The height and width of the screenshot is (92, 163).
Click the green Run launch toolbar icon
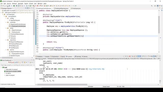tap(30, 6)
